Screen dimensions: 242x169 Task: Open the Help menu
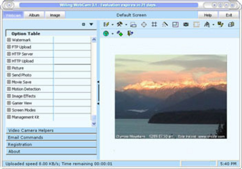[x=208, y=15]
